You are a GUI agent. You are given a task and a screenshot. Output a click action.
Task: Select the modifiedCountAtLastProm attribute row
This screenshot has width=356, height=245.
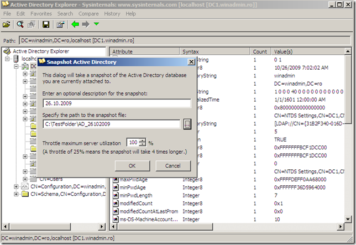pos(228,211)
